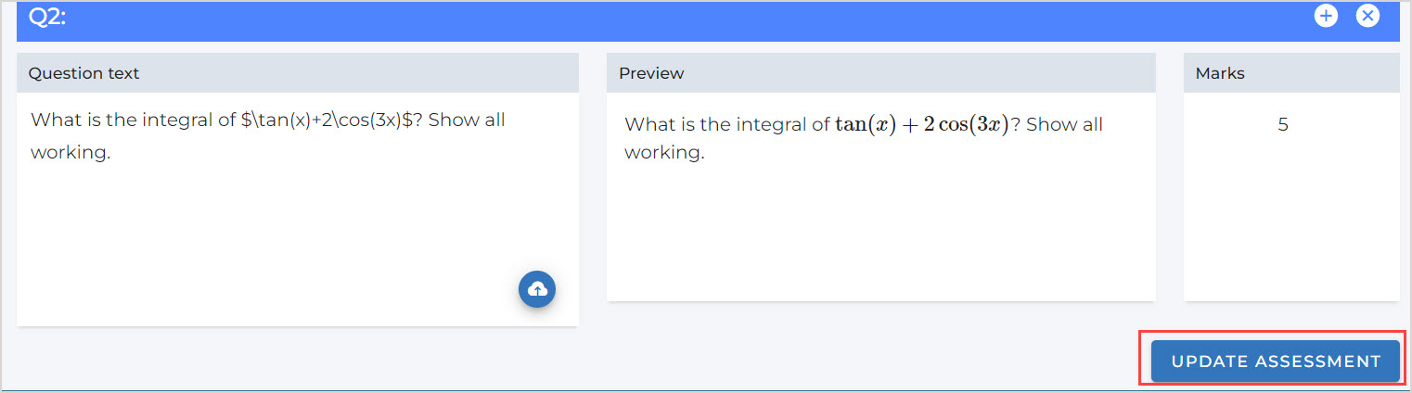Click blank space left of the upload icon
1412x393 pixels.
pyautogui.click(x=278, y=289)
